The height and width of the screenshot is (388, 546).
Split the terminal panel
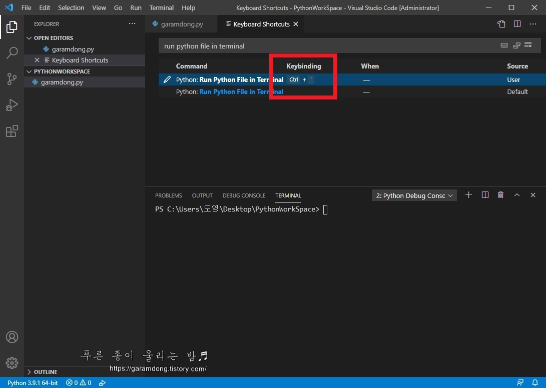click(485, 195)
